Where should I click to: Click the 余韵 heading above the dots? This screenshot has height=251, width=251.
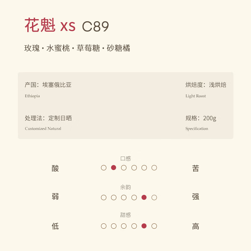tap(125, 187)
